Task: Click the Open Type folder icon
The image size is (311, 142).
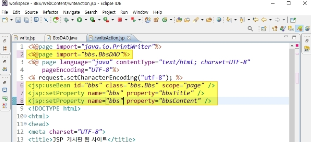Action: click(179, 20)
